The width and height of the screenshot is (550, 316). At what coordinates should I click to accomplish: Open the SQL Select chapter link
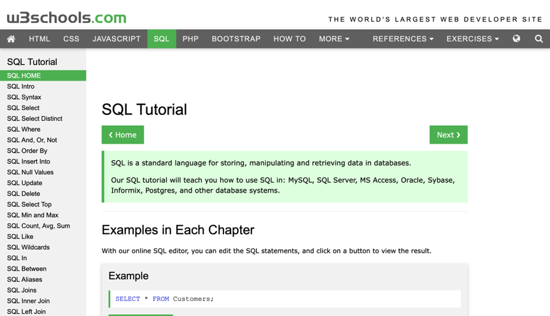point(23,108)
